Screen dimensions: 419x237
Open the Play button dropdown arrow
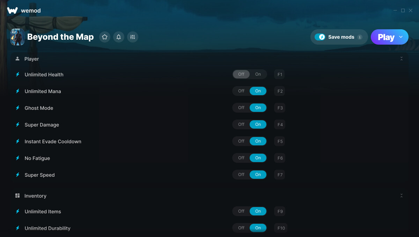401,37
